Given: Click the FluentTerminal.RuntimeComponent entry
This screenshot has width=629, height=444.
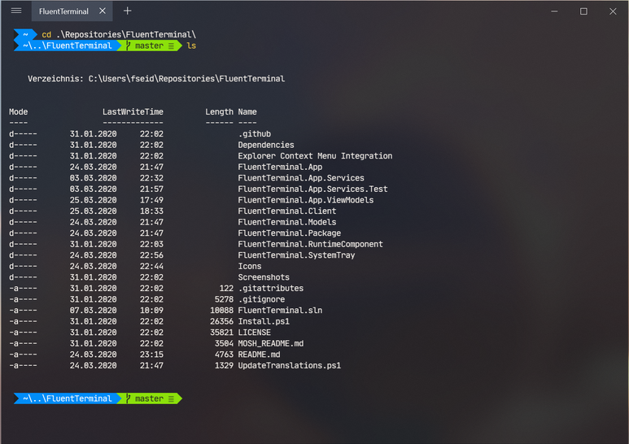Looking at the screenshot, I should (311, 244).
